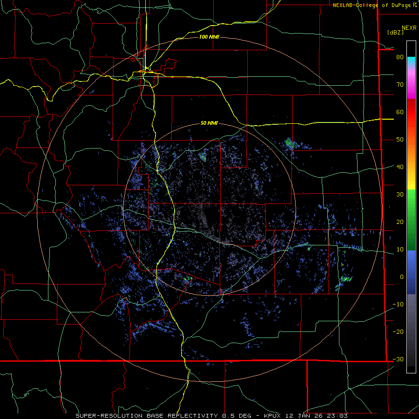Click the NEXR label above the color scale
The image size is (419, 419).
tap(409, 28)
